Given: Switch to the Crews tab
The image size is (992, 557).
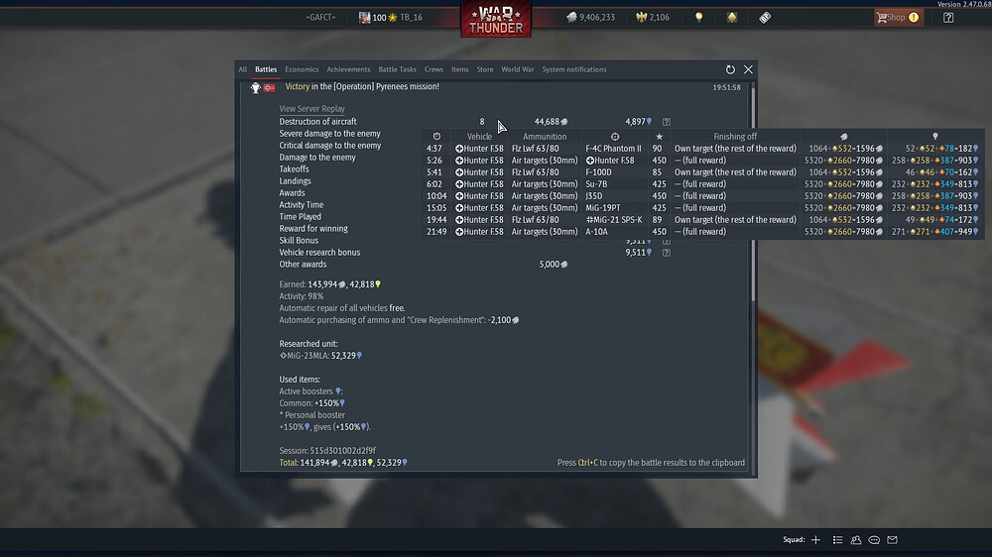Looking at the screenshot, I should [434, 69].
